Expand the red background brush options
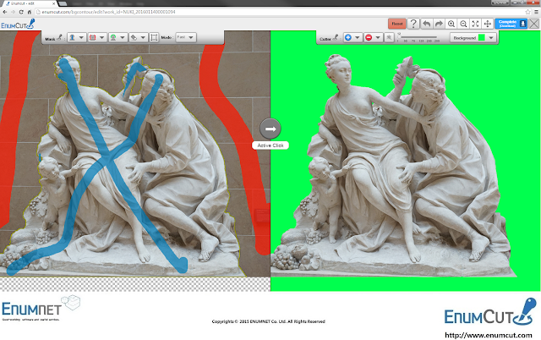Screen dimensions: 541x340 click(101, 37)
